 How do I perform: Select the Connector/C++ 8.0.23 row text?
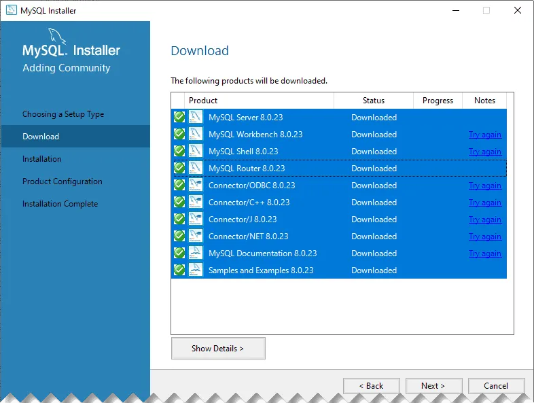(x=249, y=203)
